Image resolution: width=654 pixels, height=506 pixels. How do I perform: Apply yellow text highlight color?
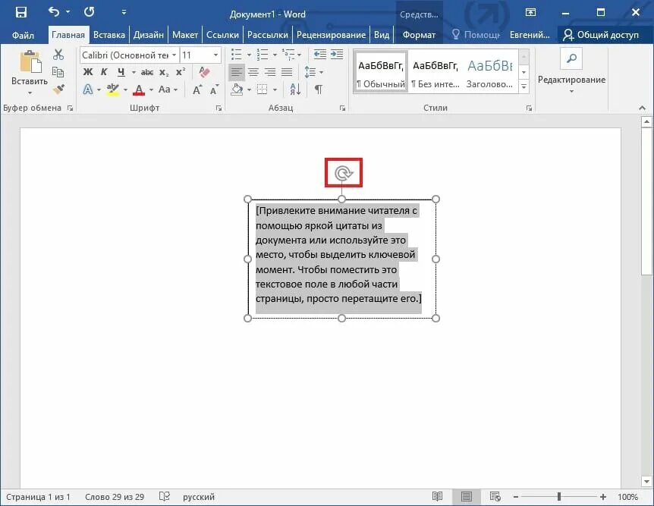112,90
